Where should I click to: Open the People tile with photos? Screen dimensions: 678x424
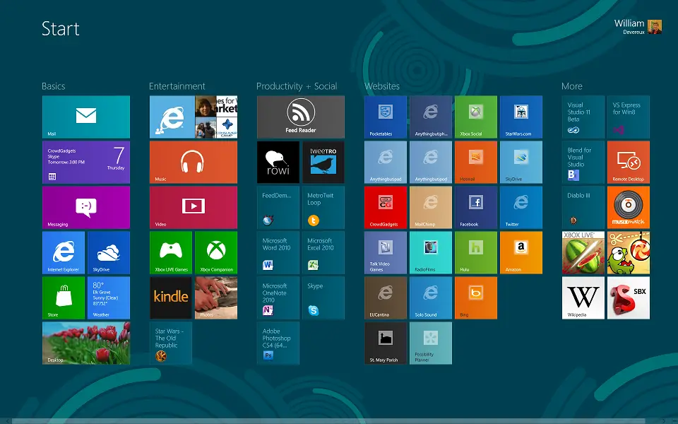tap(194, 117)
